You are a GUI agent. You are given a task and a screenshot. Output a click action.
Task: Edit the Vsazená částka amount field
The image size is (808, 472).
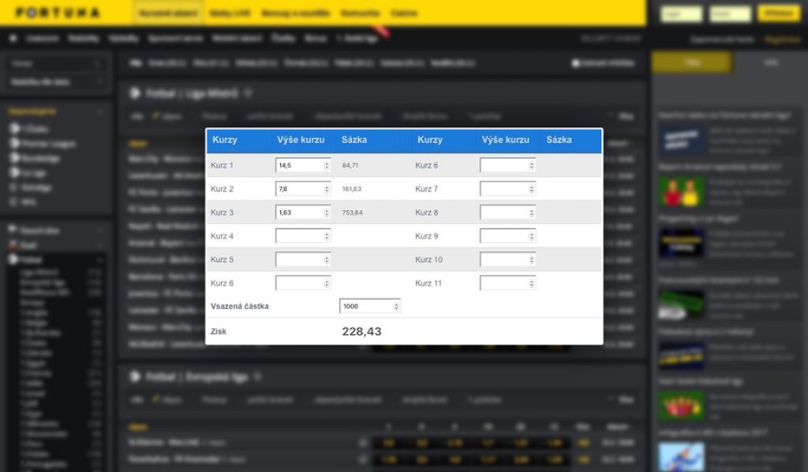[365, 306]
